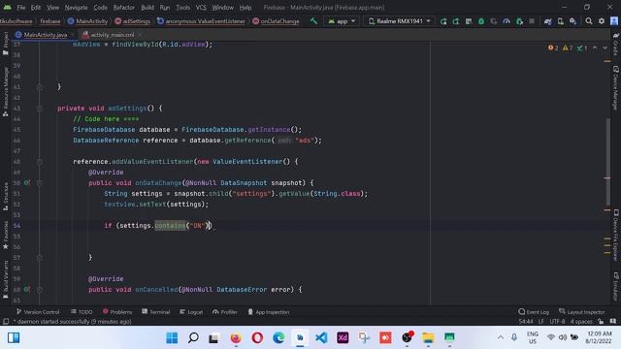Collapse the fold marker at line 57
This screenshot has height=349, width=621.
tap(40, 257)
